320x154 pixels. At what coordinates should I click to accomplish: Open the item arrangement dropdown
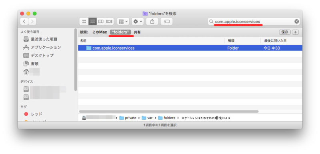(x=123, y=22)
